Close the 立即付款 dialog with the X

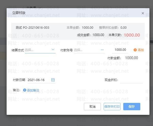(x=143, y=13)
